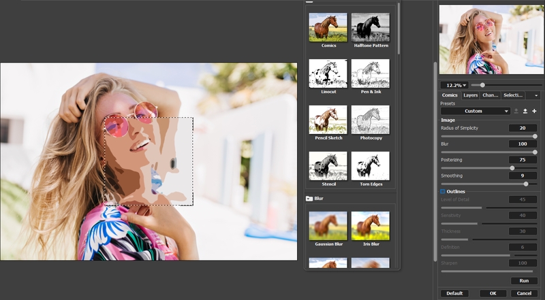Open the Custom presets dropdown
This screenshot has width=545, height=300.
click(475, 111)
